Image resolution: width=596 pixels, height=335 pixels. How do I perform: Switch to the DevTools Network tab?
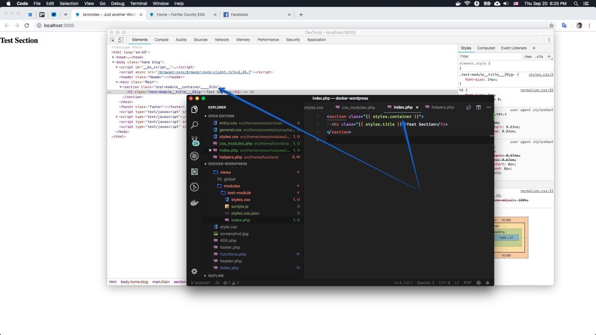coord(222,40)
